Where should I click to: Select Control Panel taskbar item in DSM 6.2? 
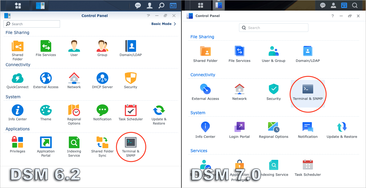40,5
